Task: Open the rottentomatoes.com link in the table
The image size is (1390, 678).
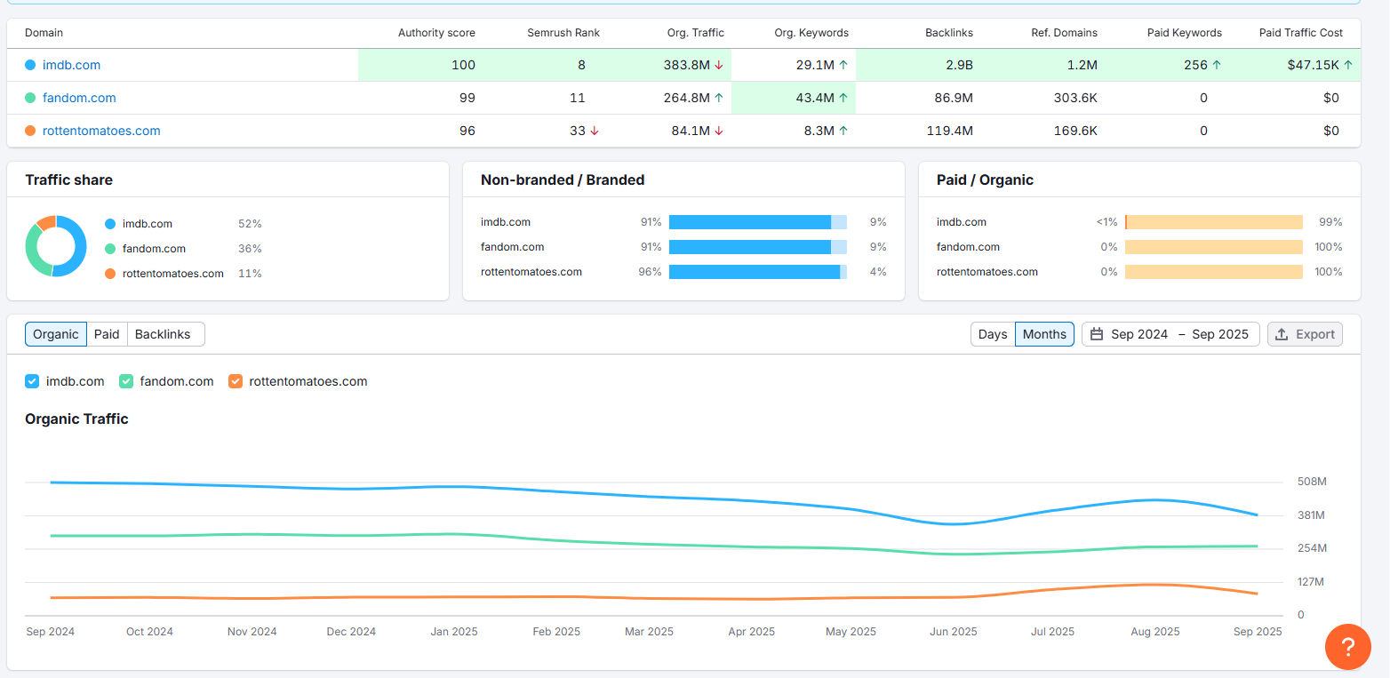Action: [x=101, y=131]
